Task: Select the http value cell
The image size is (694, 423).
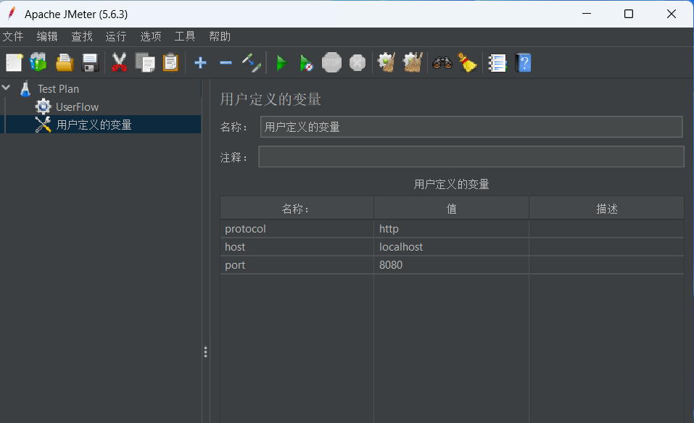Action: (452, 228)
